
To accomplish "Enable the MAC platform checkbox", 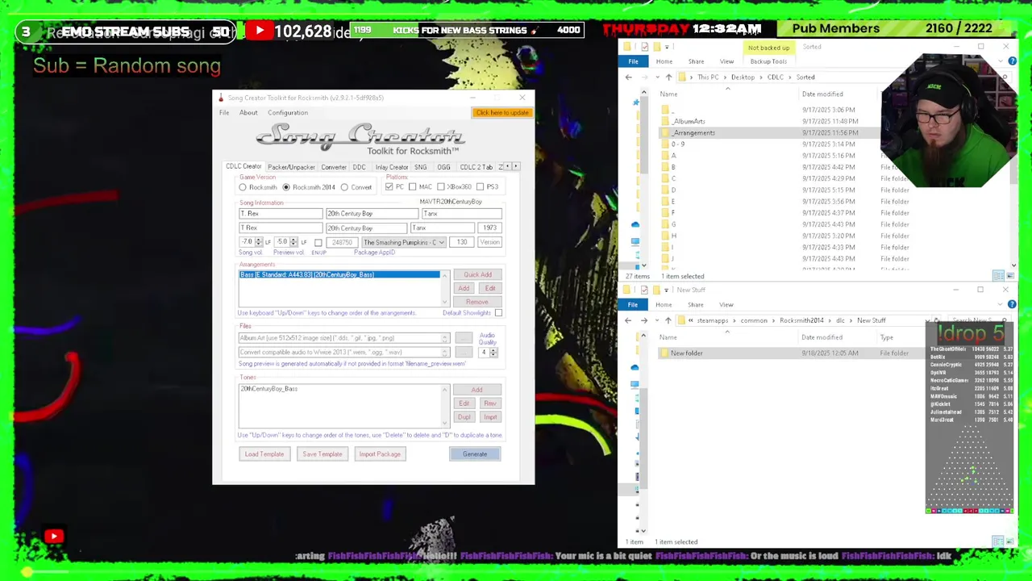I will coord(413,187).
